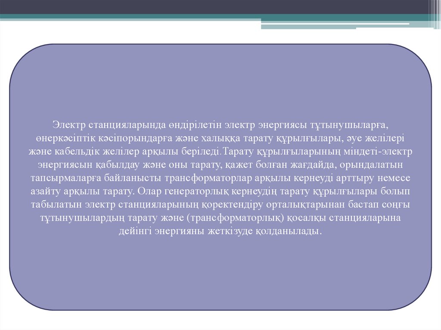Click the word "жеткізуде" in the last line
This screenshot has width=441, height=330.
pos(230,231)
